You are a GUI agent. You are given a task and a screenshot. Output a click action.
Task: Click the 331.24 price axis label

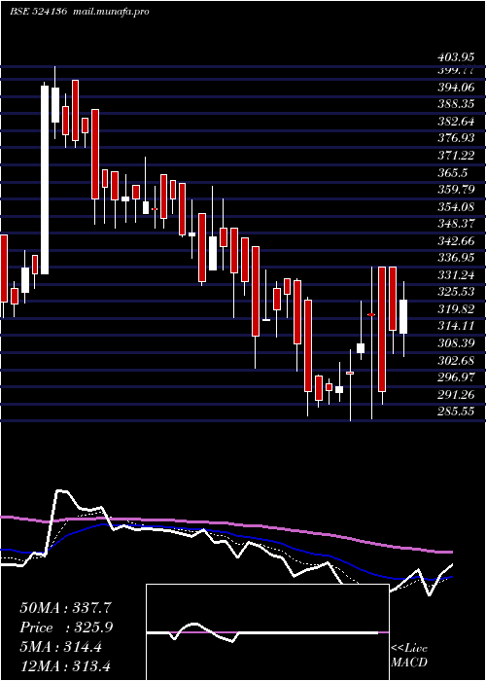coord(455,275)
